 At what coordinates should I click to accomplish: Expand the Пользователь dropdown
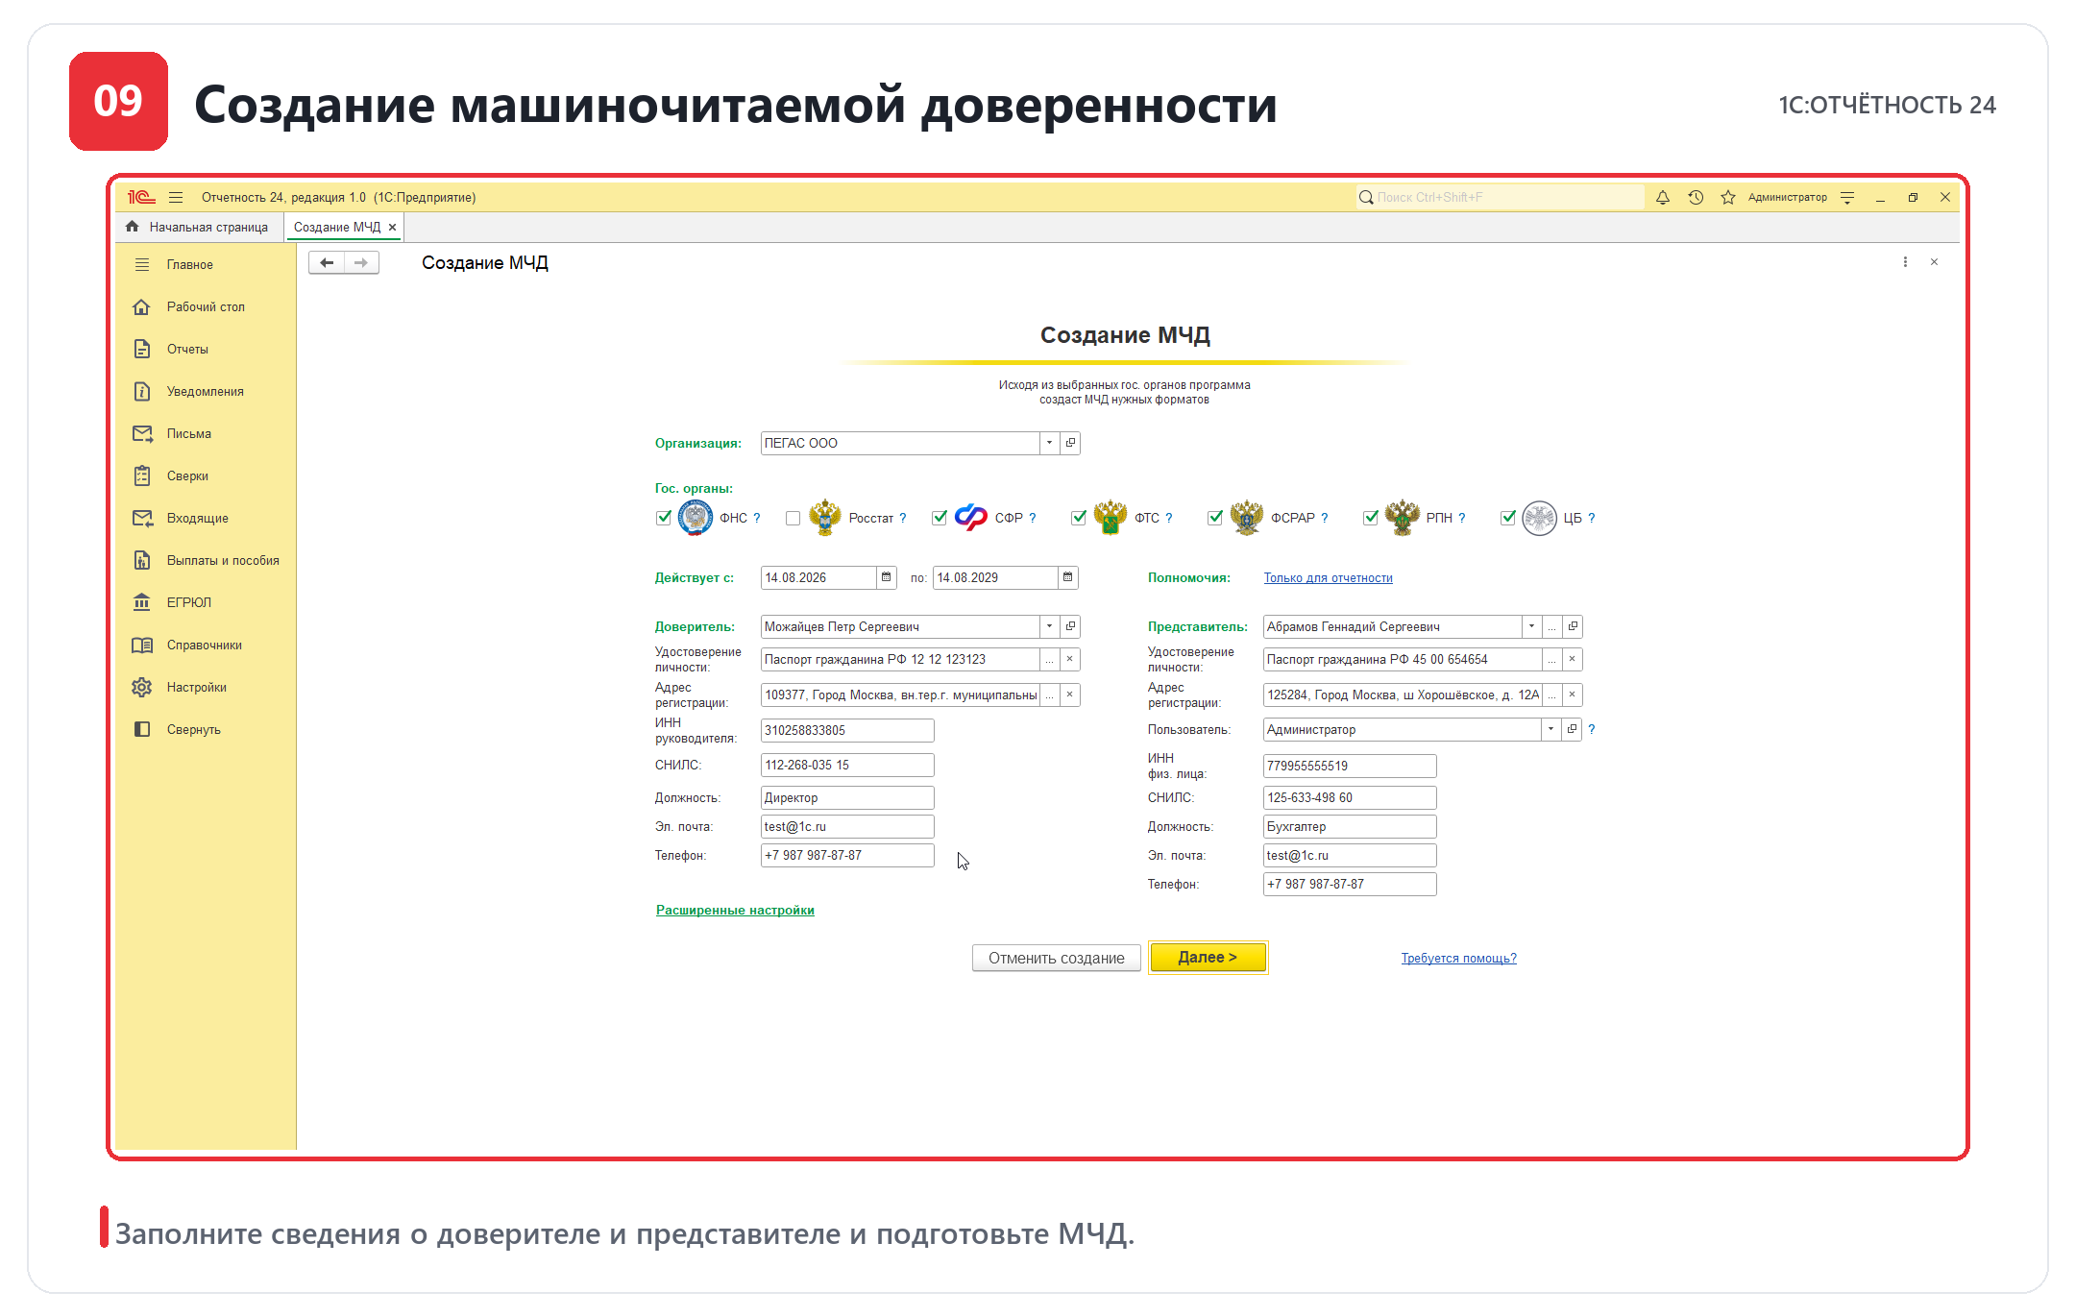pos(1550,729)
